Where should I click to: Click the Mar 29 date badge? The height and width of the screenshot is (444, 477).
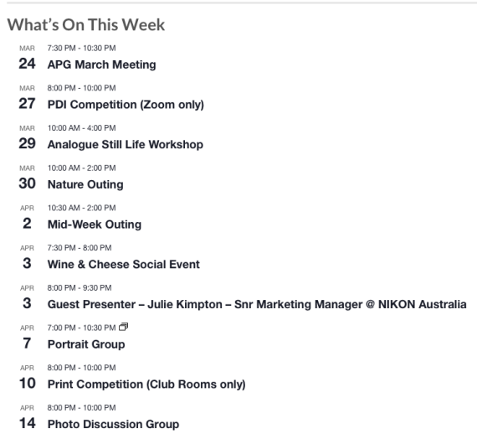click(27, 137)
